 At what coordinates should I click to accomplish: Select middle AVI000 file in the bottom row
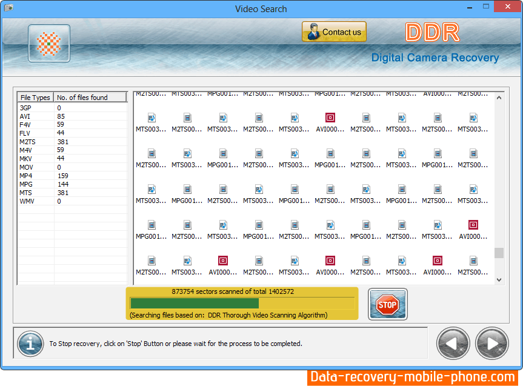click(x=330, y=265)
